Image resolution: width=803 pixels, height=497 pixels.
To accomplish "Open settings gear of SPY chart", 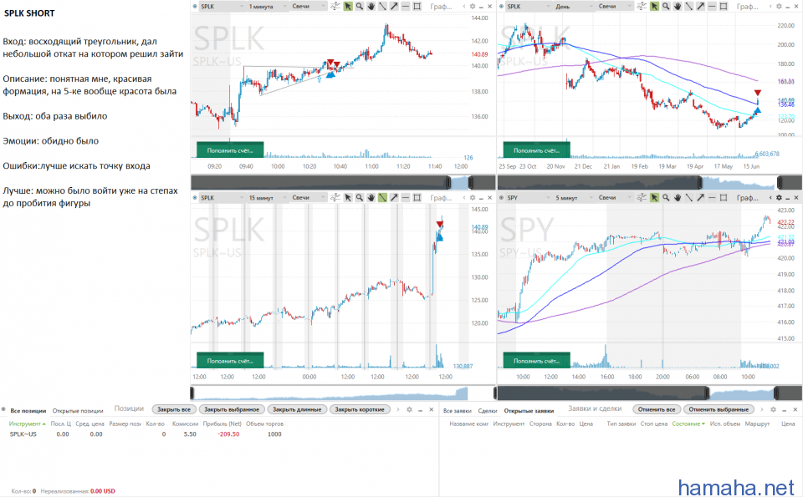I will 779,197.
